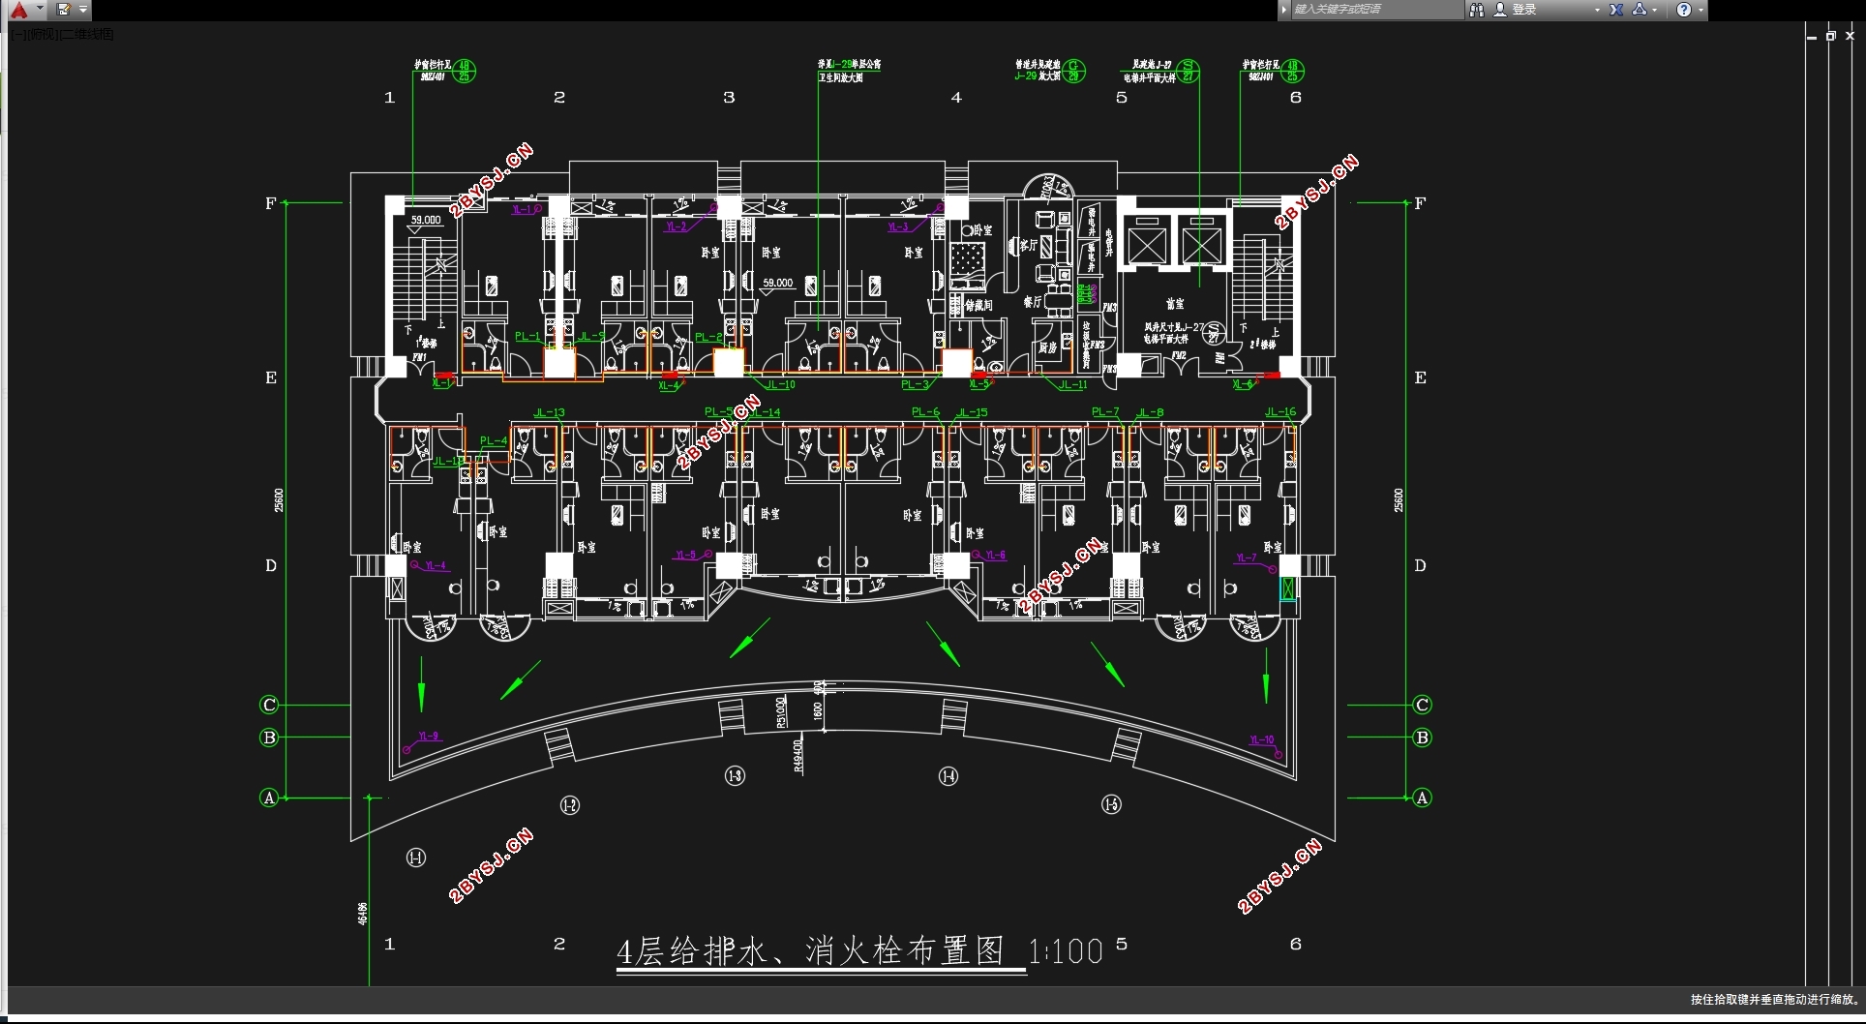Select the PL-6 pipe label
Image resolution: width=1866 pixels, height=1024 pixels.
click(x=925, y=411)
